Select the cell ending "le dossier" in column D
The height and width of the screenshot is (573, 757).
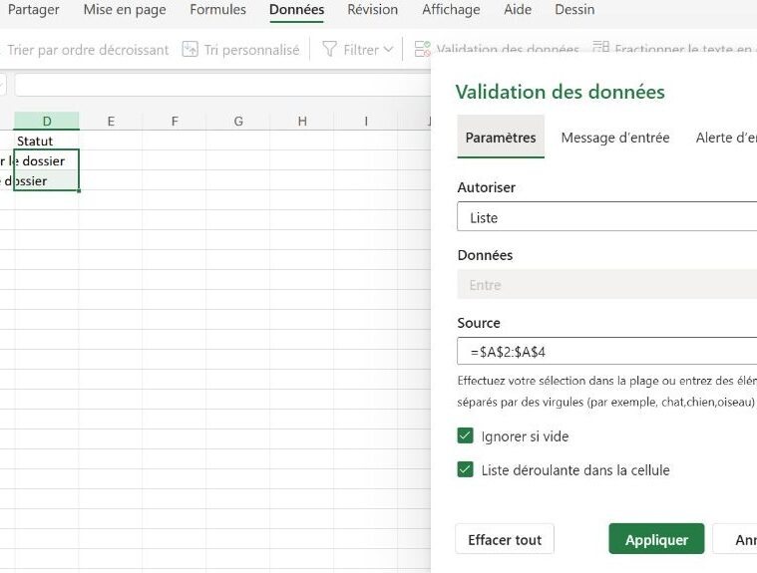coord(47,160)
